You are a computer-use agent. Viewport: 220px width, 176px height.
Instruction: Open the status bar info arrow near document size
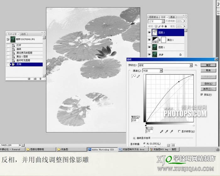point(20,145)
